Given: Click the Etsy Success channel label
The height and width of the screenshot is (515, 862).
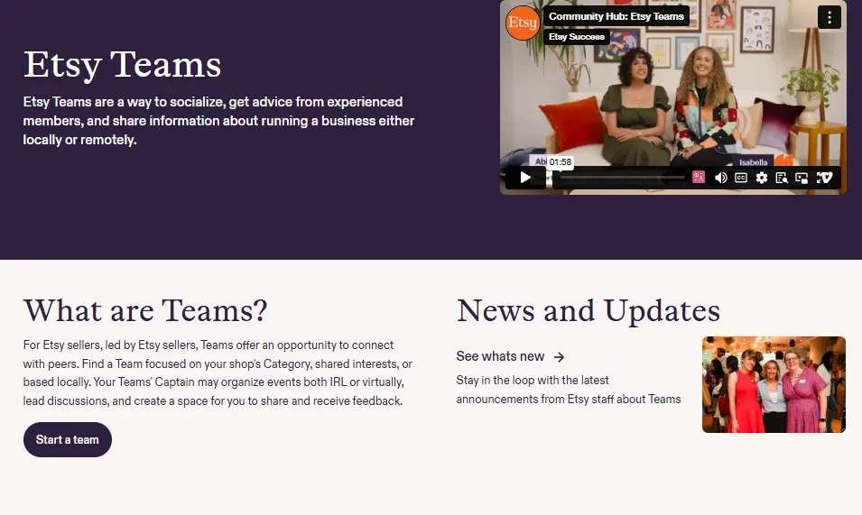Looking at the screenshot, I should click(x=577, y=37).
